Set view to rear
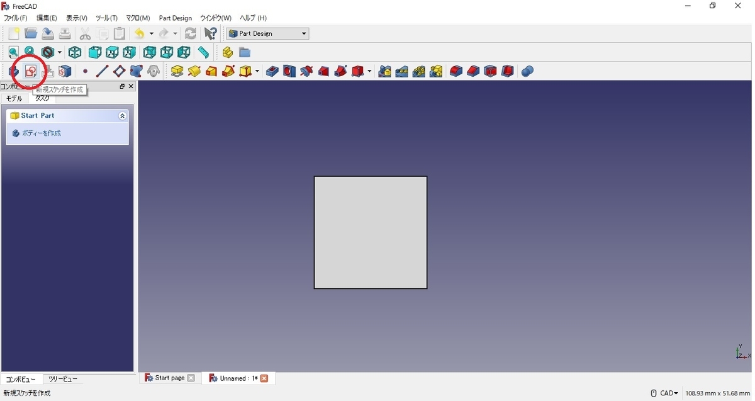This screenshot has height=401, width=755. (149, 52)
